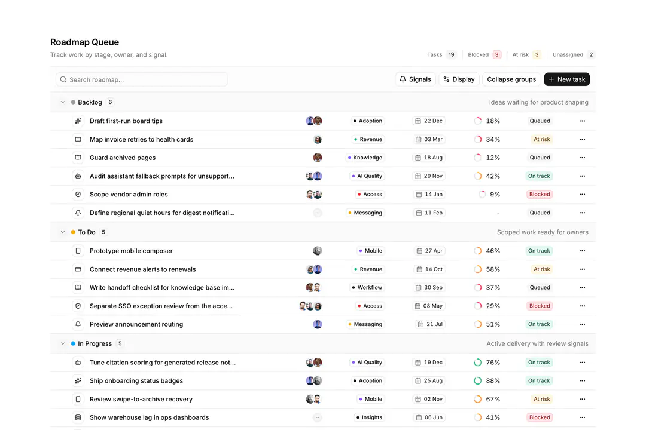
Task: Click the 30 Sep date on Write handoff checklist
Action: pos(429,288)
